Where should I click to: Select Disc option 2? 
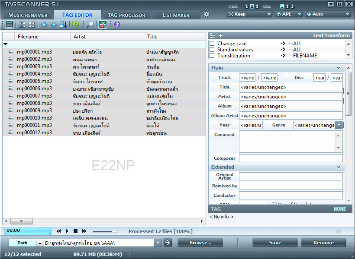click(x=287, y=6)
